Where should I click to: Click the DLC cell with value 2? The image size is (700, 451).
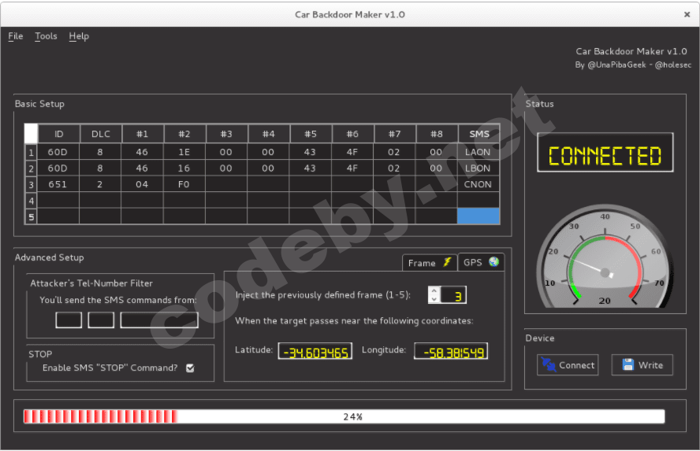coord(100,184)
